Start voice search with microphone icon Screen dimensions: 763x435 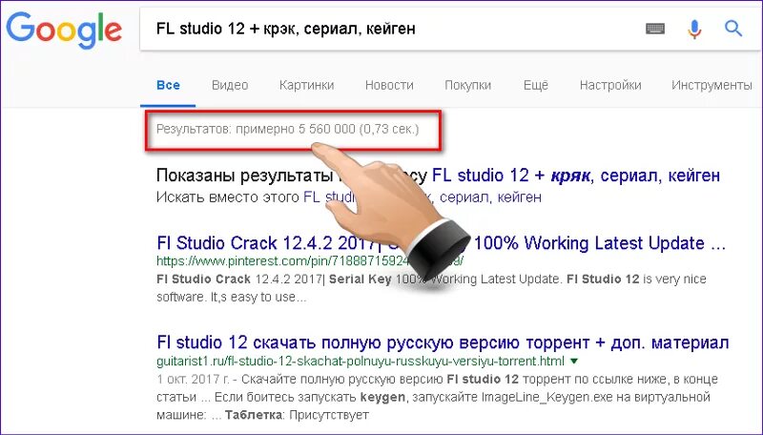pos(694,30)
